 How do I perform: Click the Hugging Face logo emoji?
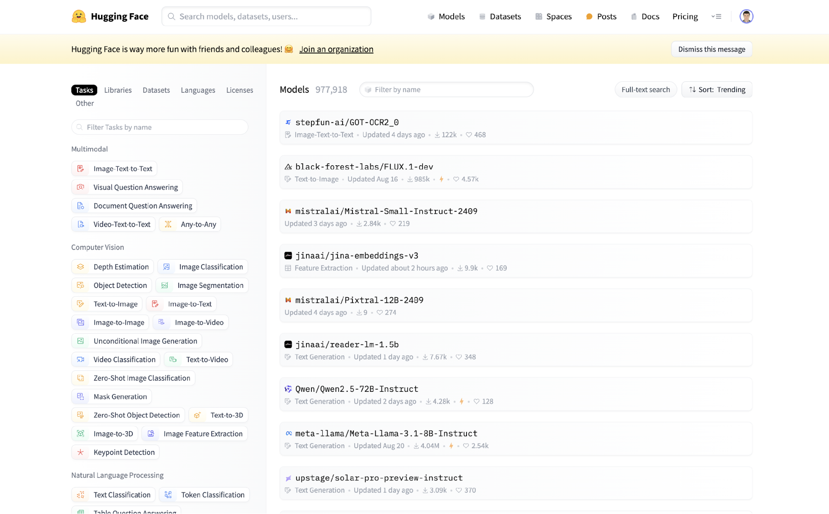(x=78, y=17)
